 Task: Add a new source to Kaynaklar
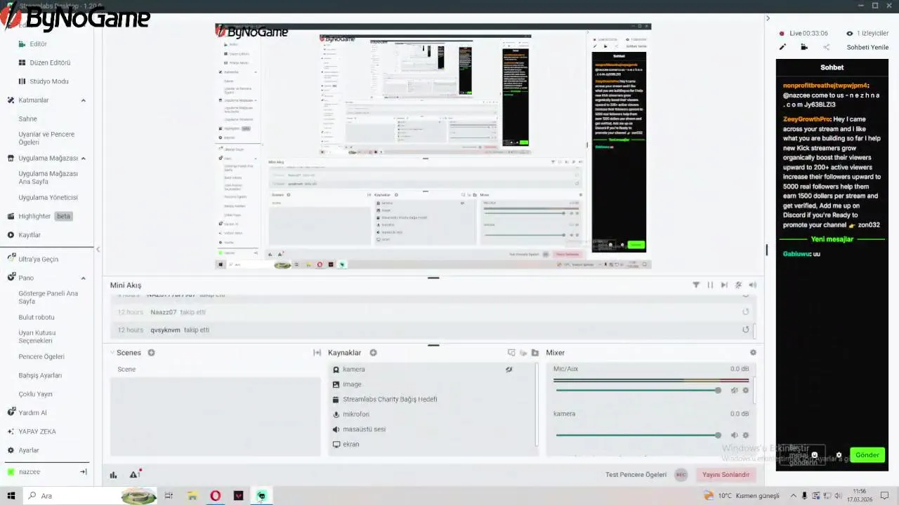(373, 353)
